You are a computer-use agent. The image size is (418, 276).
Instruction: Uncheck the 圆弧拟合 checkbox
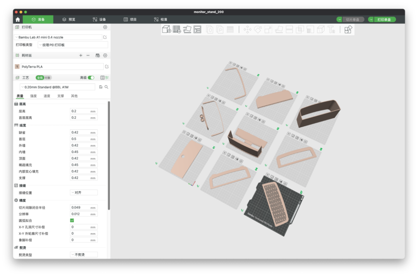pyautogui.click(x=72, y=220)
